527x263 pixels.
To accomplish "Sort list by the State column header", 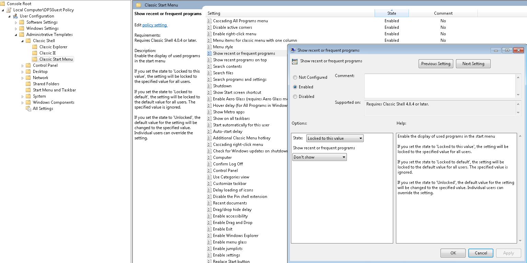I will pos(391,13).
